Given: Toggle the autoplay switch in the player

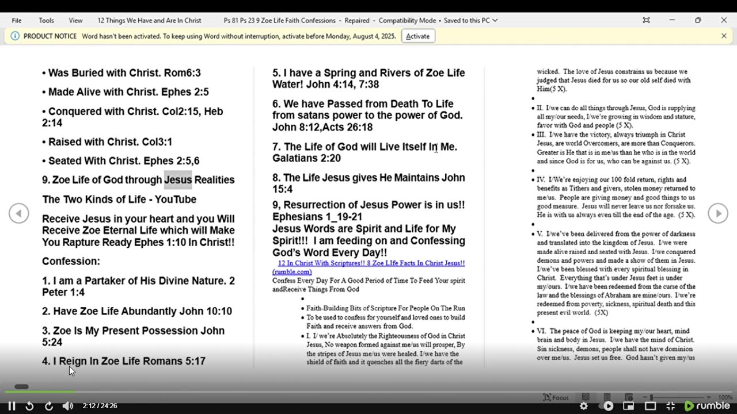Looking at the screenshot, I should point(606,406).
